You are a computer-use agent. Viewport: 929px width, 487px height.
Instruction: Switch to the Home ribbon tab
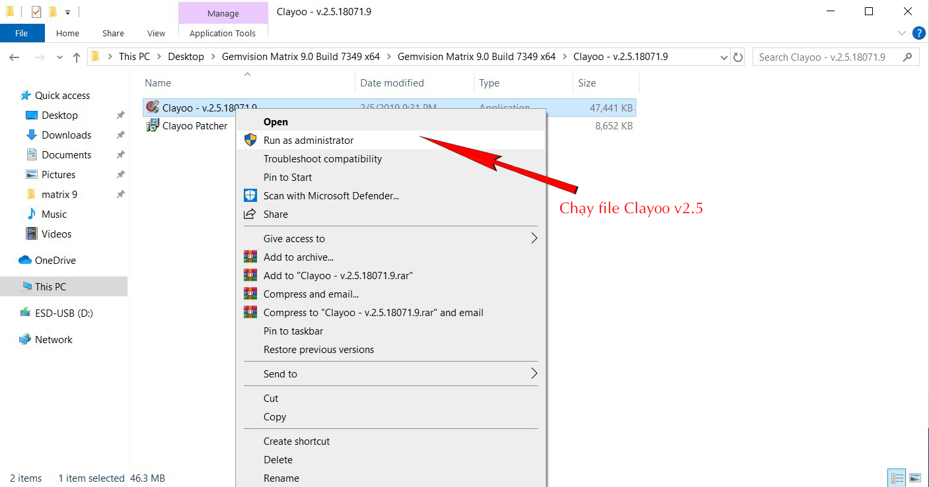pos(67,33)
